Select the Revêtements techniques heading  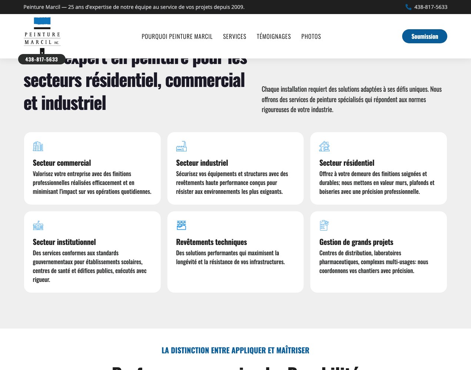tap(211, 242)
